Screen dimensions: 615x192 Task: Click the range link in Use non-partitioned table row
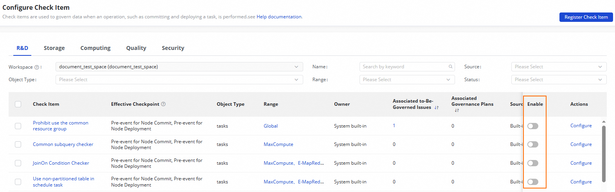(294, 182)
